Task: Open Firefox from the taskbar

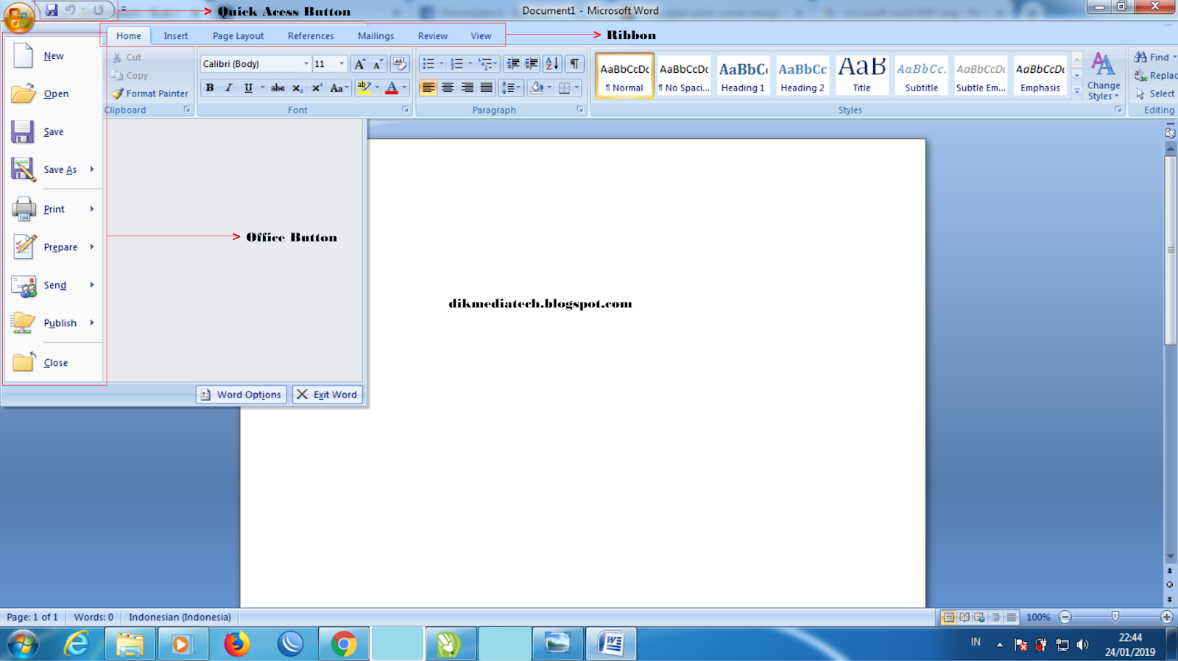Action: pos(237,644)
